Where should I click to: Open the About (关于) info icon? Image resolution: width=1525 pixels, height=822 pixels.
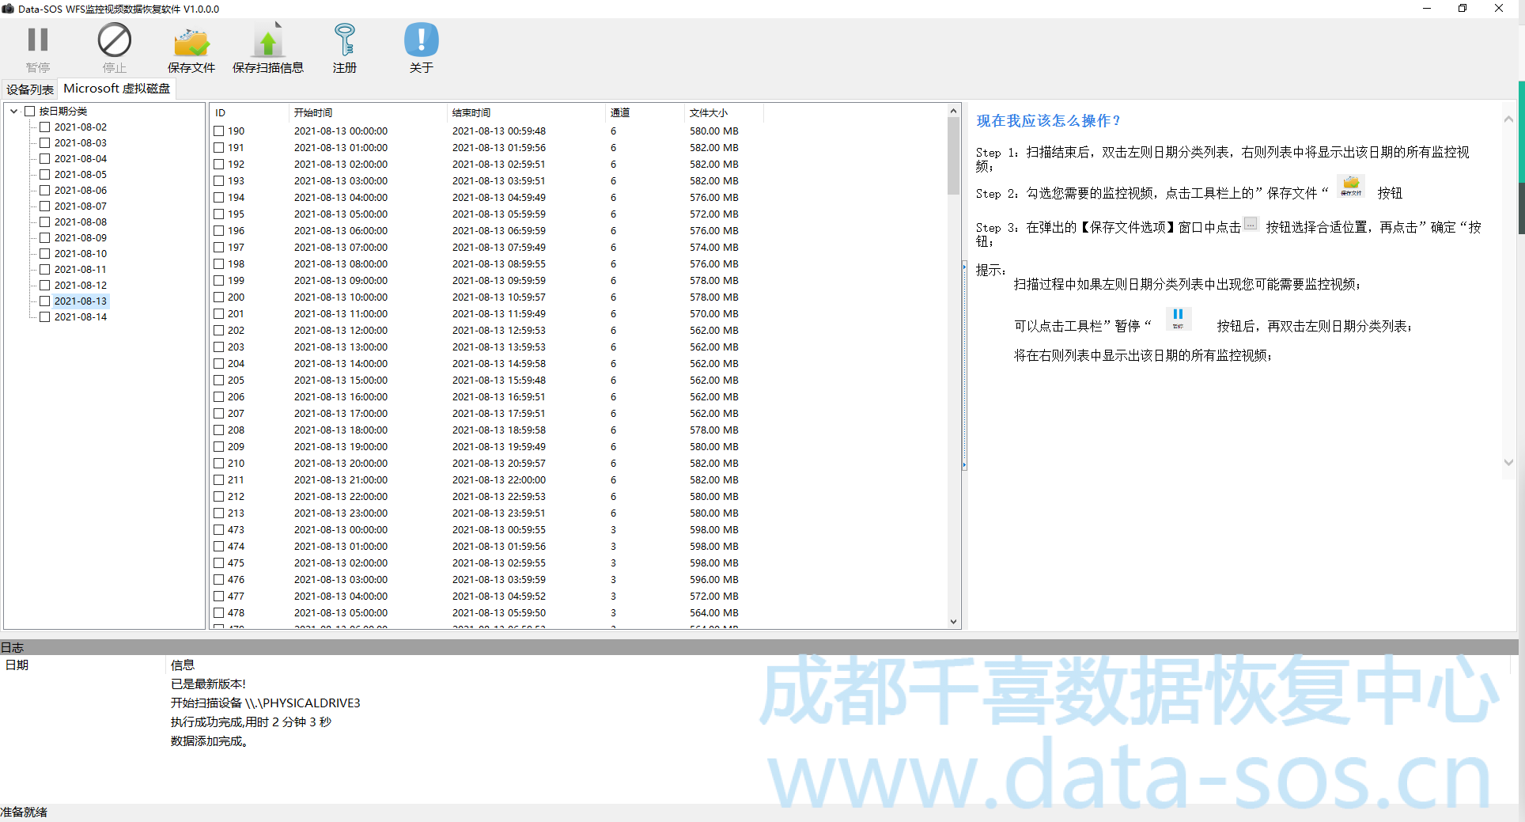[421, 41]
